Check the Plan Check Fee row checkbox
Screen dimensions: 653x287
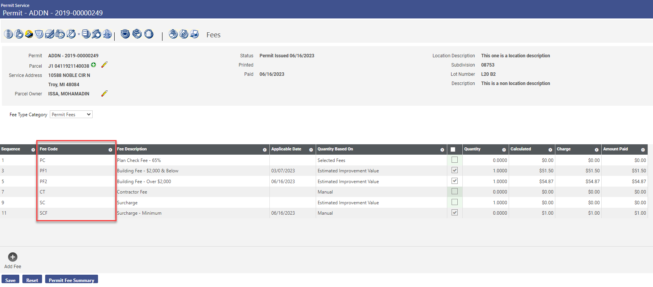pos(455,160)
